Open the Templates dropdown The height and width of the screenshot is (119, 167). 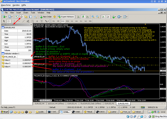click(x=125, y=17)
